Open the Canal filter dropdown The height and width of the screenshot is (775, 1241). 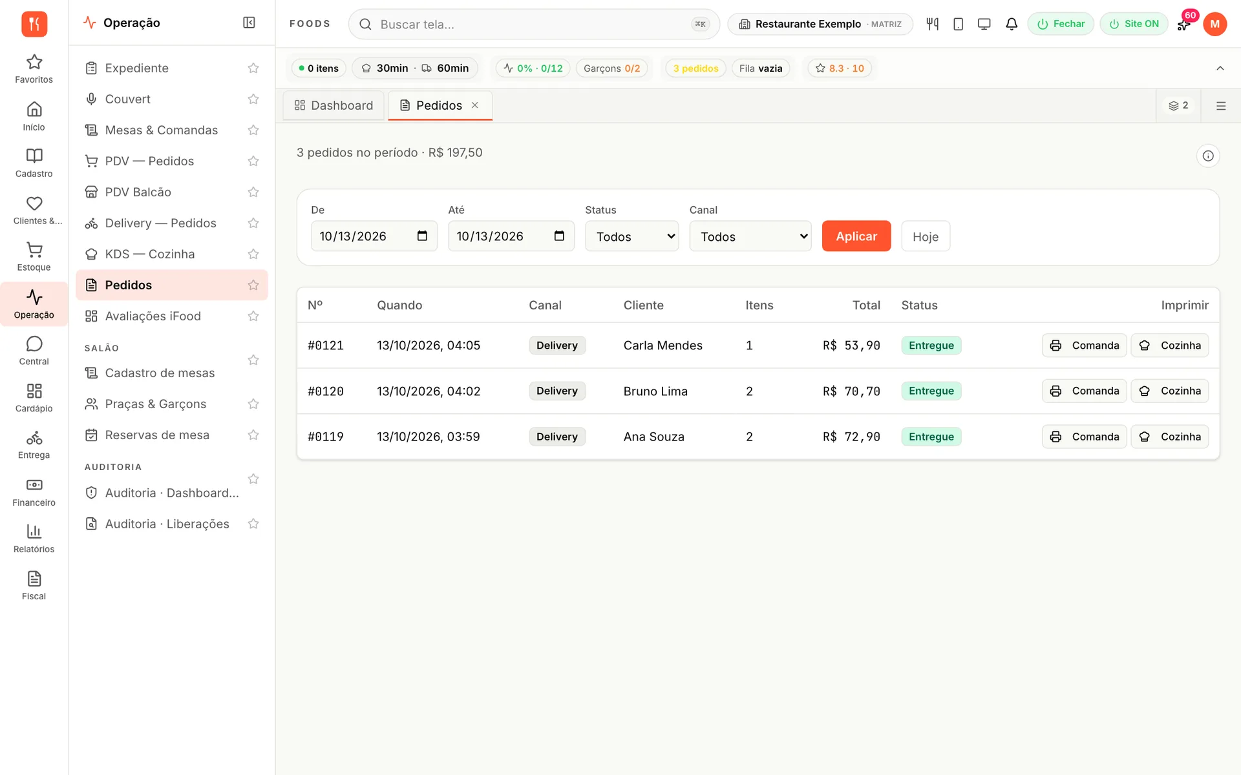coord(750,236)
